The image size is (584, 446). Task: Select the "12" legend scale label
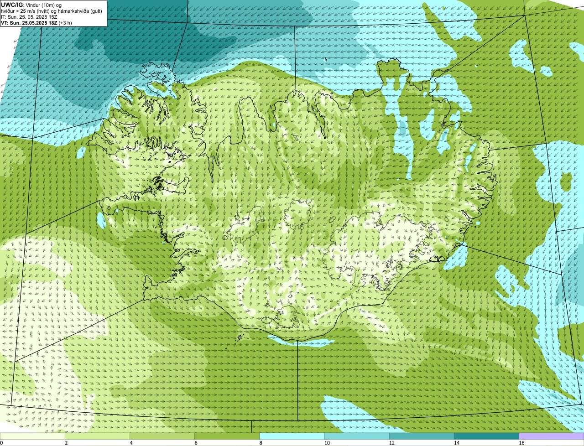[x=391, y=443]
